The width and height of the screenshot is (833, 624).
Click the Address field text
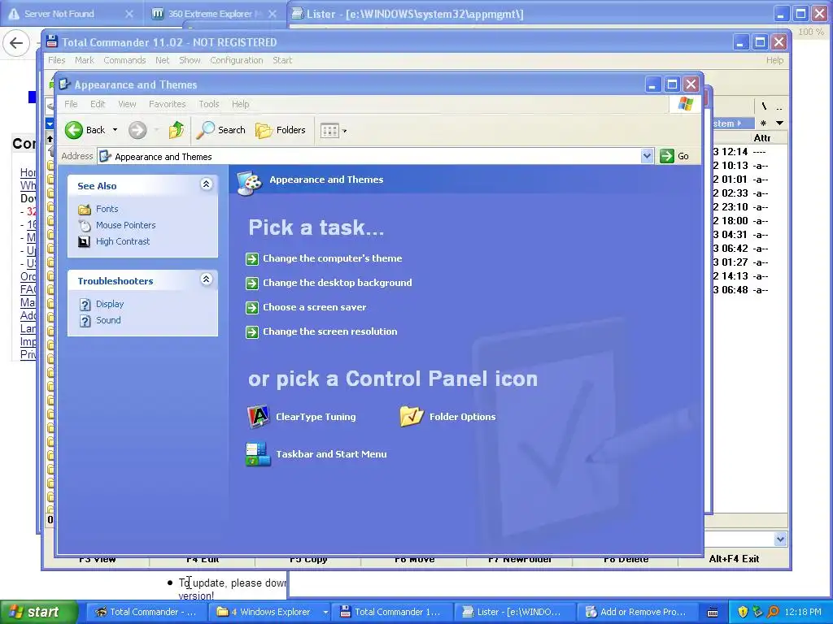pos(163,157)
